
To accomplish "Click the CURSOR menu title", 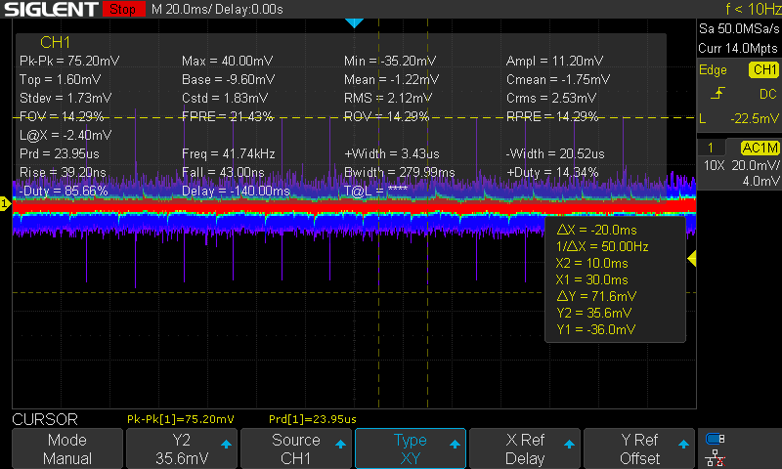I will coord(45,419).
